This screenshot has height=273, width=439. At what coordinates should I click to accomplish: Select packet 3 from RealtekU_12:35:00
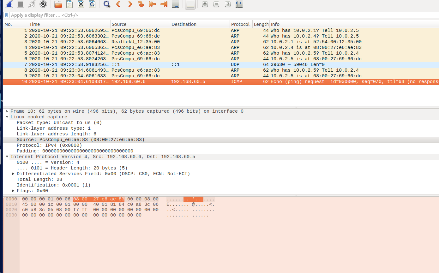click(x=221, y=42)
